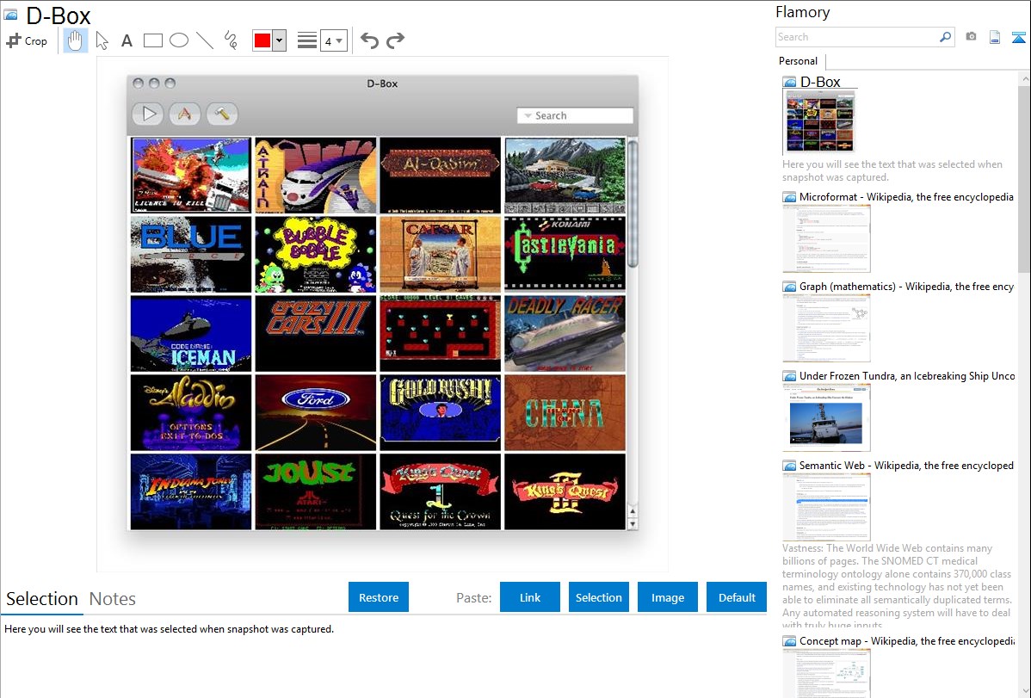Select the Blue Force game cover
This screenshot has height=698, width=1031.
pos(191,254)
